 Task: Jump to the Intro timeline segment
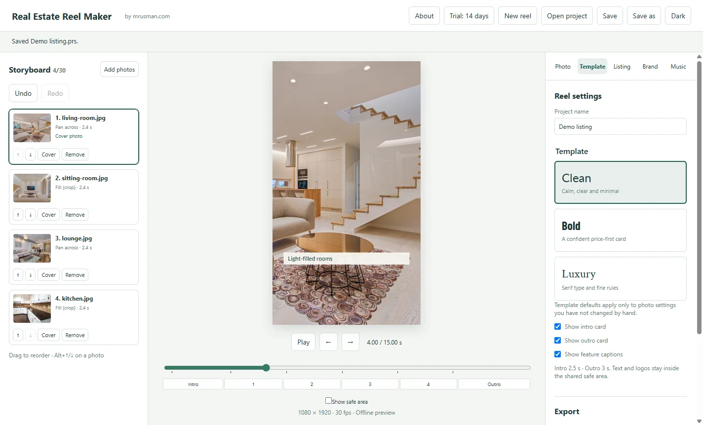click(x=193, y=384)
